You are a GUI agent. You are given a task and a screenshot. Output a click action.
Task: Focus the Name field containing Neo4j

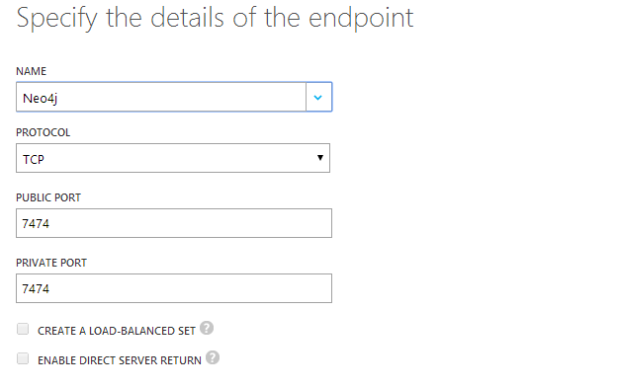coord(161,97)
